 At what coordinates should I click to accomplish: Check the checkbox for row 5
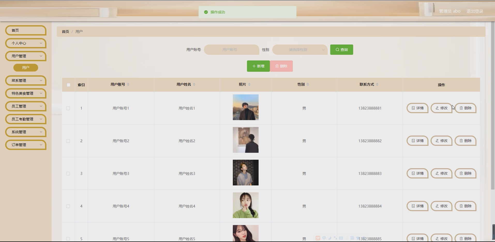coord(68,239)
